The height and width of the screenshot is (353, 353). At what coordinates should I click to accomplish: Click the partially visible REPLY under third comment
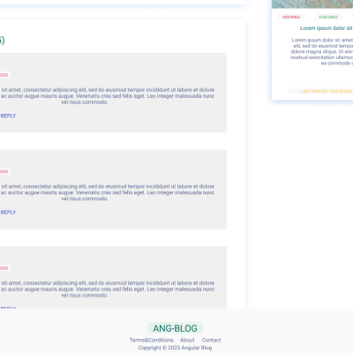pyautogui.click(x=8, y=307)
